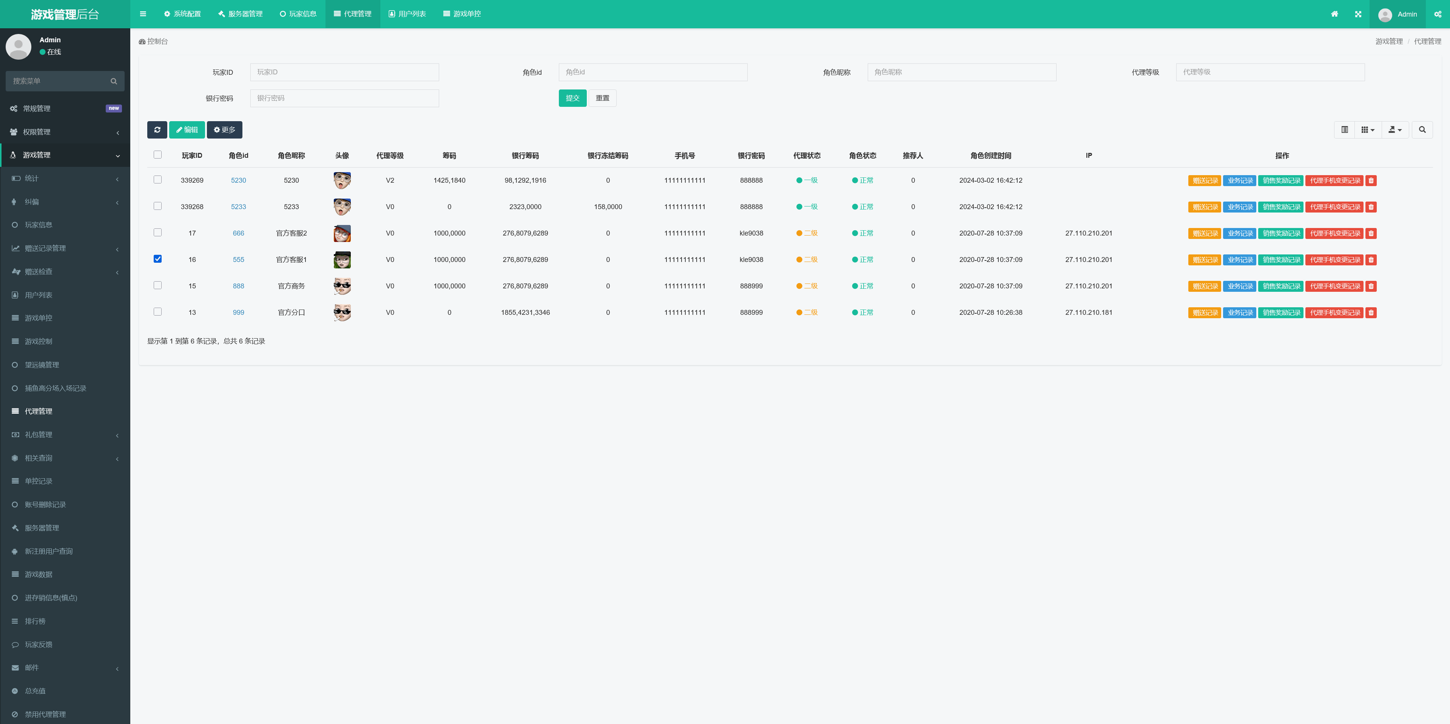Click the 玩家ID input field
This screenshot has height=724, width=1450.
click(344, 72)
